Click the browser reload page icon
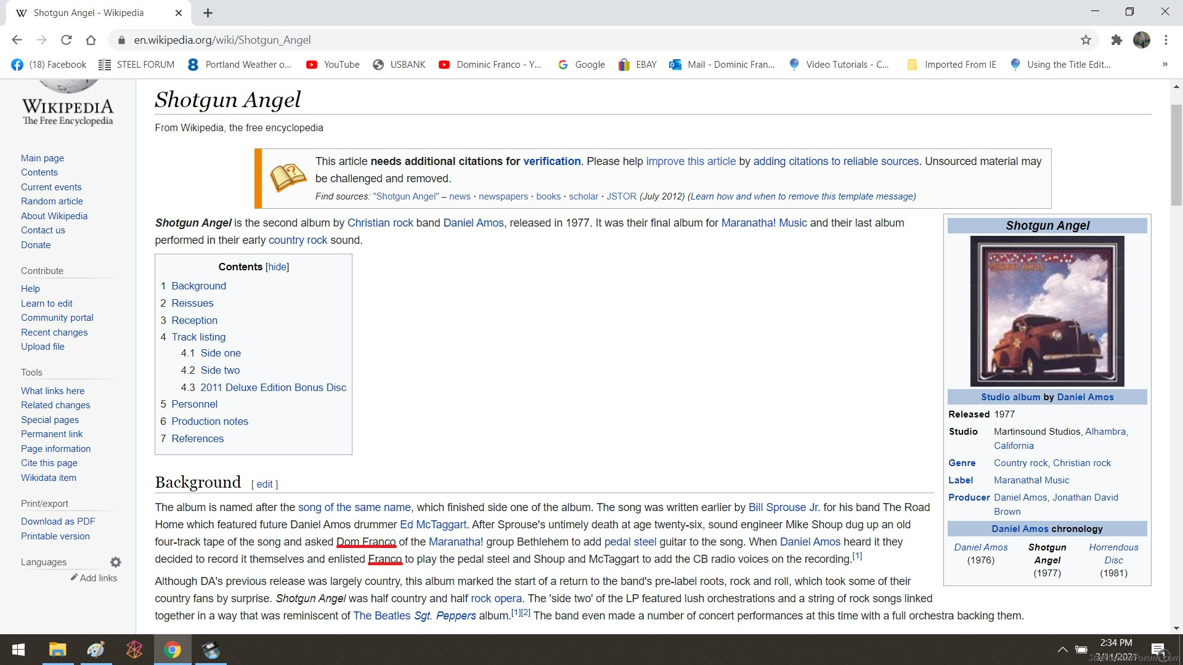The width and height of the screenshot is (1183, 665). click(x=66, y=40)
